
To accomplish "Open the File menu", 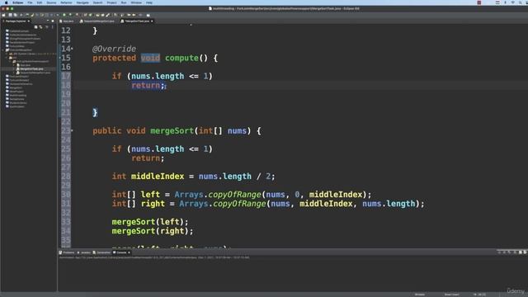I will pyautogui.click(x=30, y=2).
